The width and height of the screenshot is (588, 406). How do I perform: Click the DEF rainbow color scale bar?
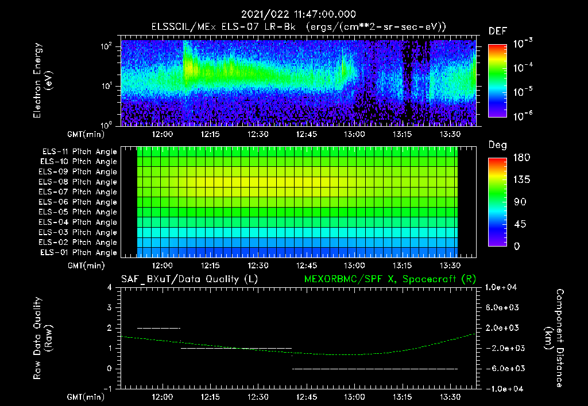point(498,81)
